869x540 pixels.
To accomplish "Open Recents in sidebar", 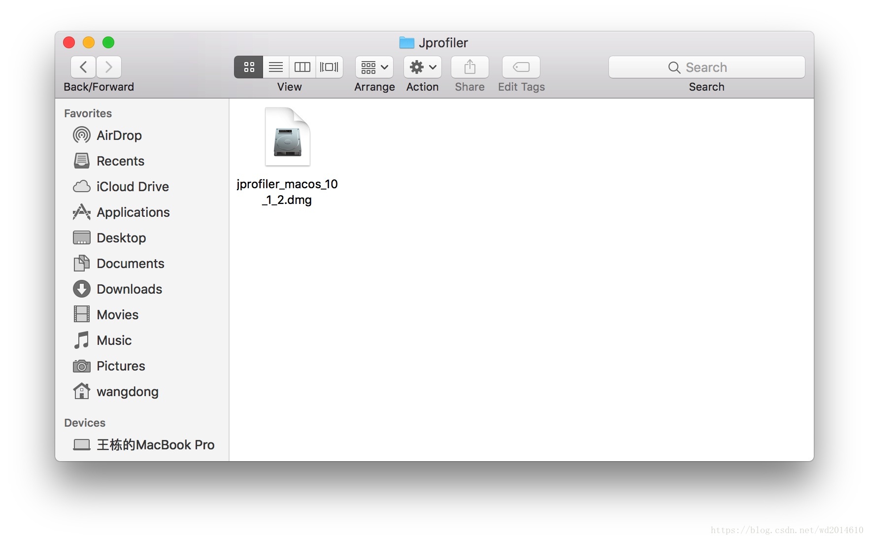I will [x=142, y=161].
